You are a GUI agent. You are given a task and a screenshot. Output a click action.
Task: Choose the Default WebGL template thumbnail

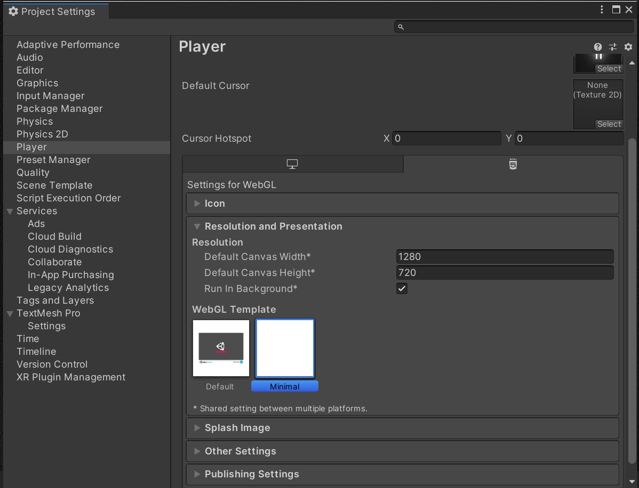[221, 348]
